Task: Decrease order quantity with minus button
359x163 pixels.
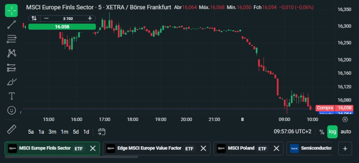Action: pyautogui.click(x=46, y=18)
